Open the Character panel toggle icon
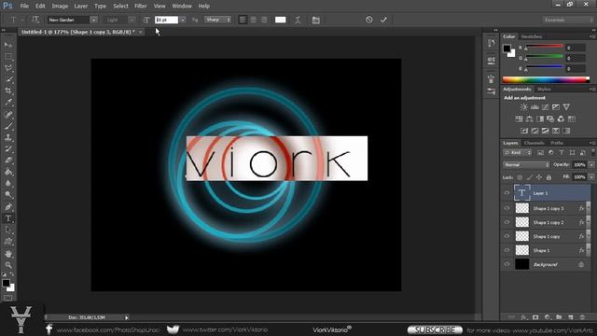Image resolution: width=597 pixels, height=336 pixels. [x=315, y=20]
